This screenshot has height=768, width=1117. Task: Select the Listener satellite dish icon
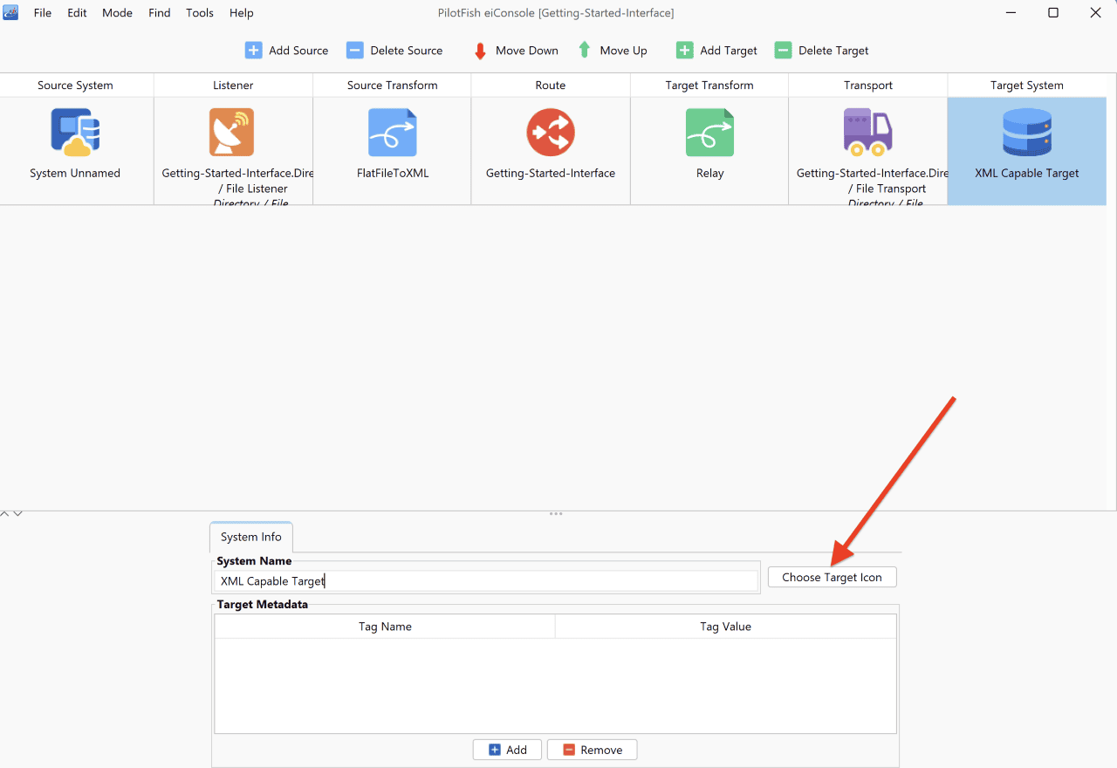pos(232,133)
